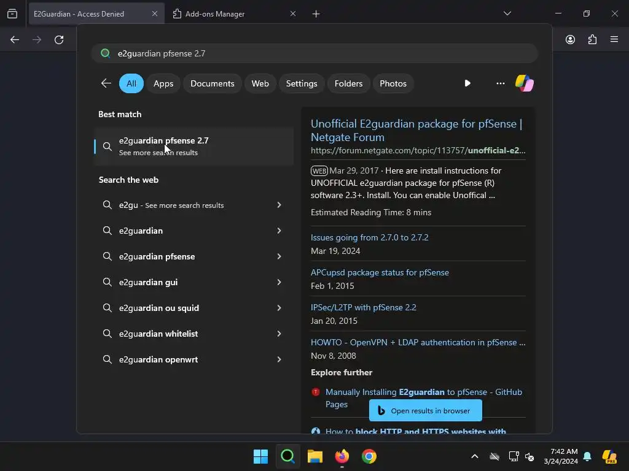Click the cloud sync tray icon
This screenshot has width=629, height=471.
click(x=494, y=456)
